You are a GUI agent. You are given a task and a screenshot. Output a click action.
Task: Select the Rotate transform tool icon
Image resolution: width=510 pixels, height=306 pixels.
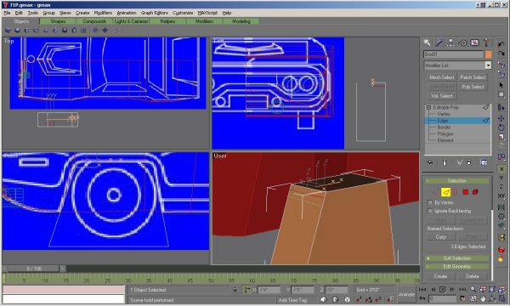pyautogui.click(x=501, y=127)
